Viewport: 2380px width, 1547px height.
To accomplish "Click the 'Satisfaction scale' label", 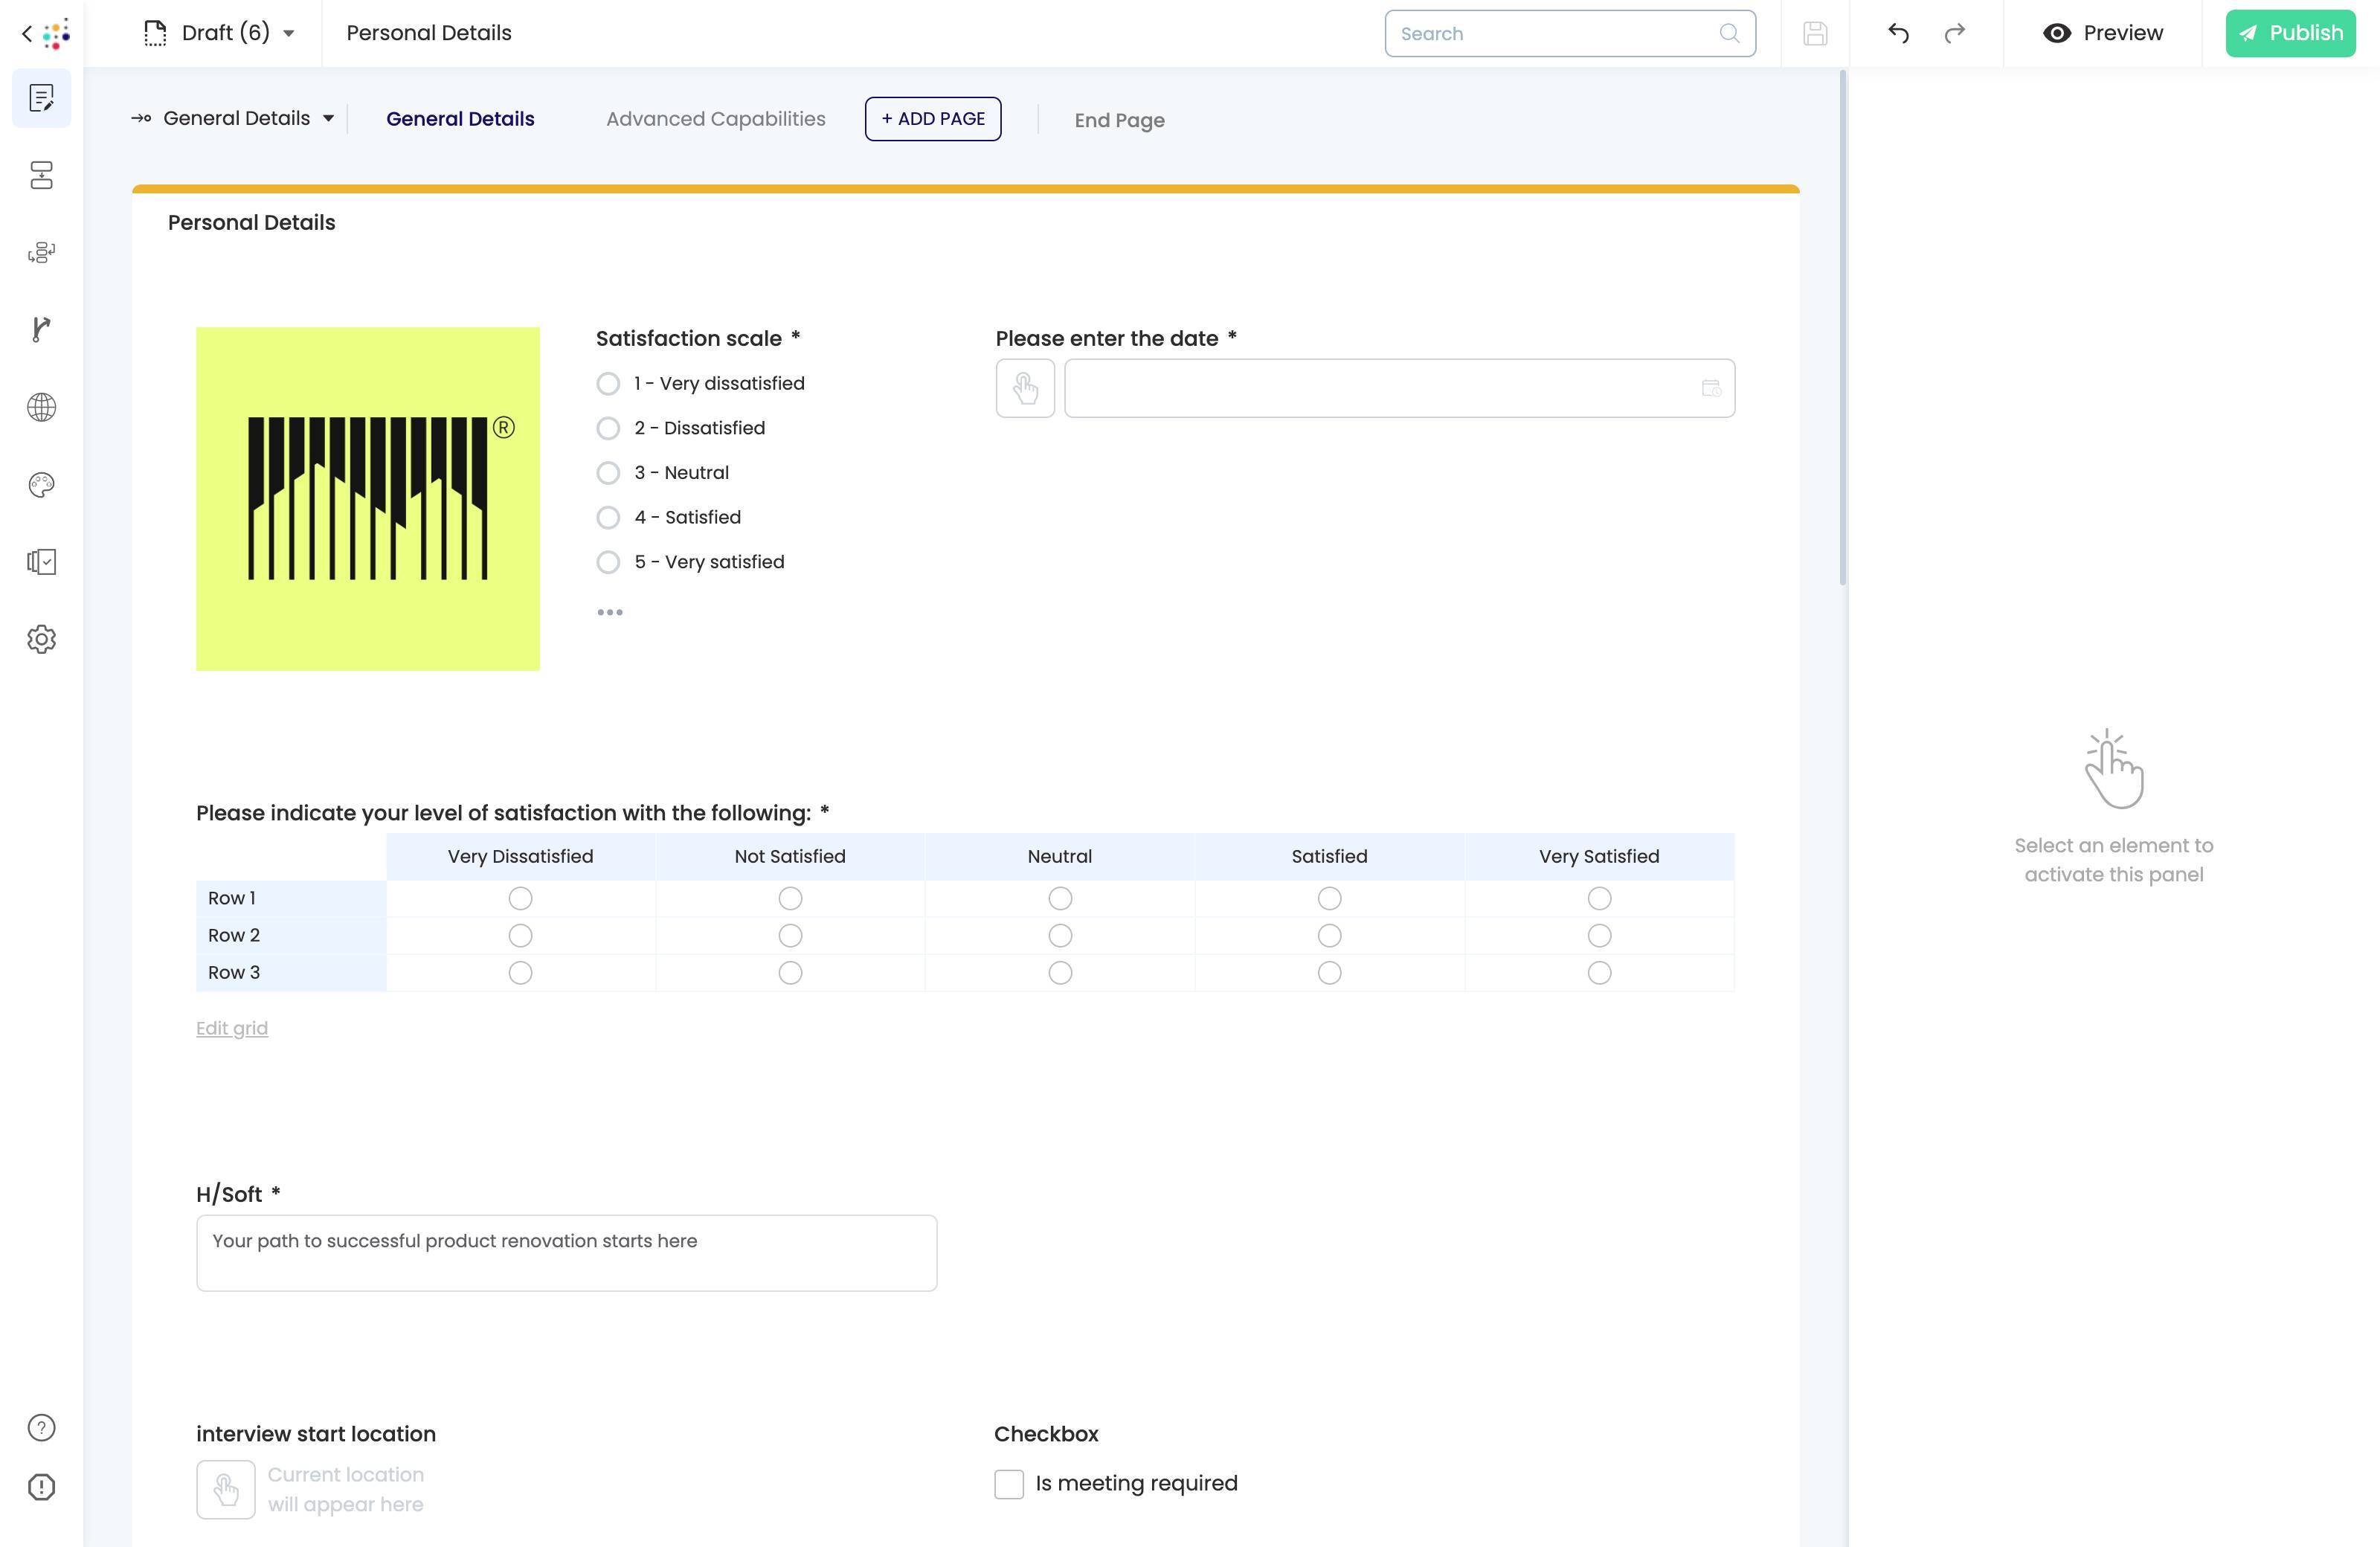I will [689, 339].
